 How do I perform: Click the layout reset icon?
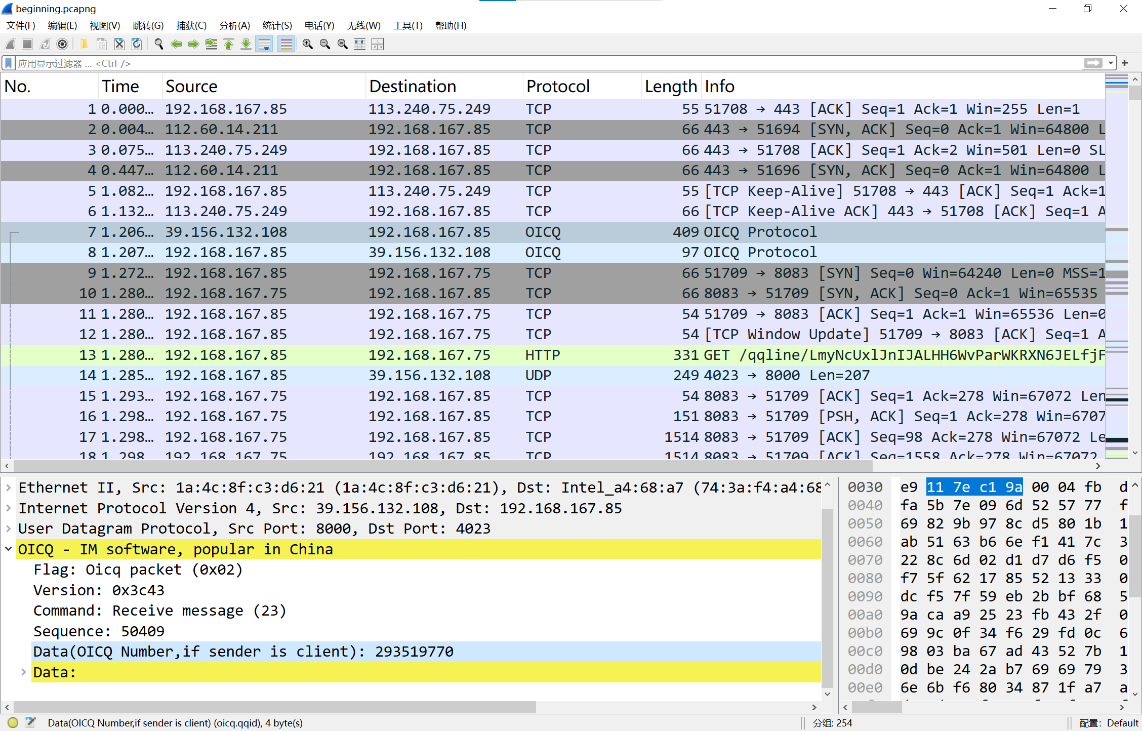coord(378,45)
